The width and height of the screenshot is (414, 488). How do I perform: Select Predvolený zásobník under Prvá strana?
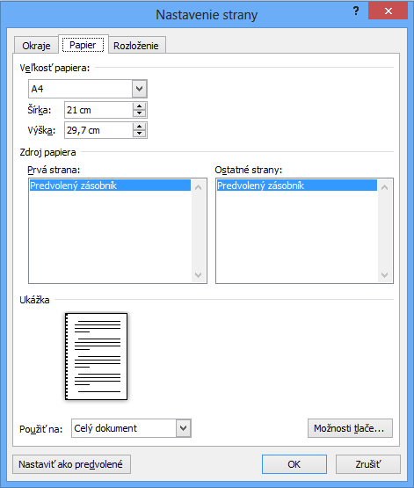pyautogui.click(x=110, y=186)
